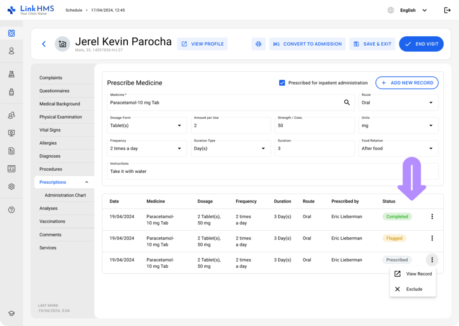This screenshot has width=459, height=326.
Task: Click the logout icon at top right
Action: (x=447, y=10)
